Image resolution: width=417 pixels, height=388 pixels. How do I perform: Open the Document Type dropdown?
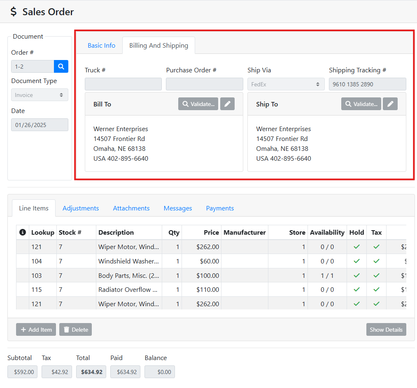tap(40, 95)
